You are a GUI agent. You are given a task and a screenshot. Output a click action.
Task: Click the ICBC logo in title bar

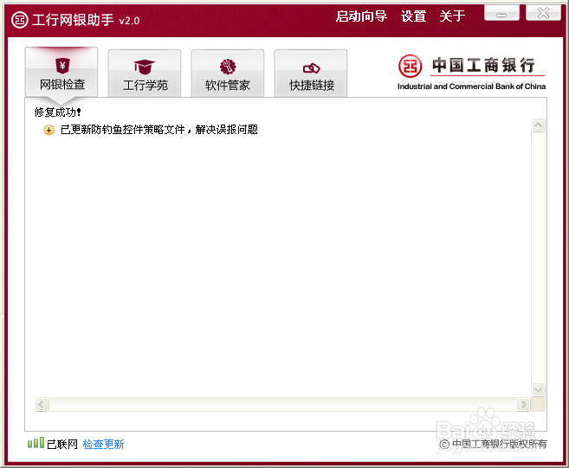pyautogui.click(x=20, y=20)
